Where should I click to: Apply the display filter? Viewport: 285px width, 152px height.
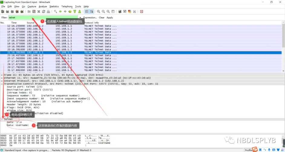coord(110,17)
